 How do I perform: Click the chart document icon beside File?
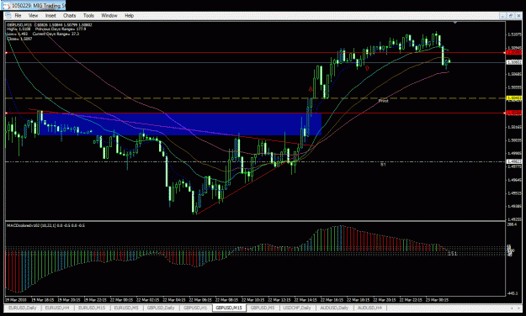(8, 15)
